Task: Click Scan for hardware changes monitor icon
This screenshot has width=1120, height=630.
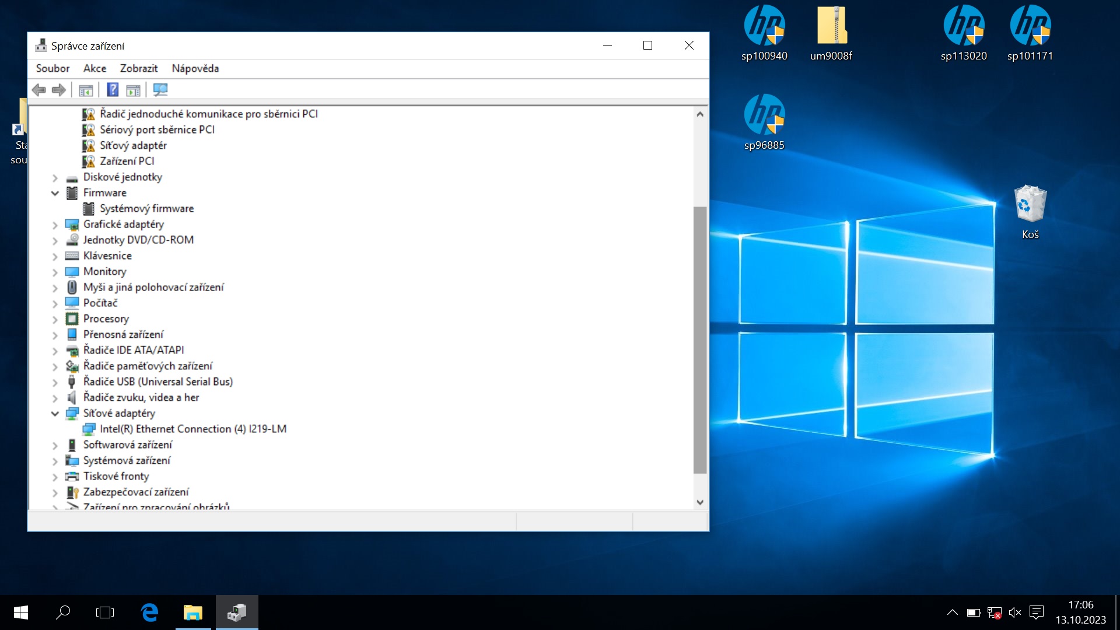Action: tap(160, 90)
